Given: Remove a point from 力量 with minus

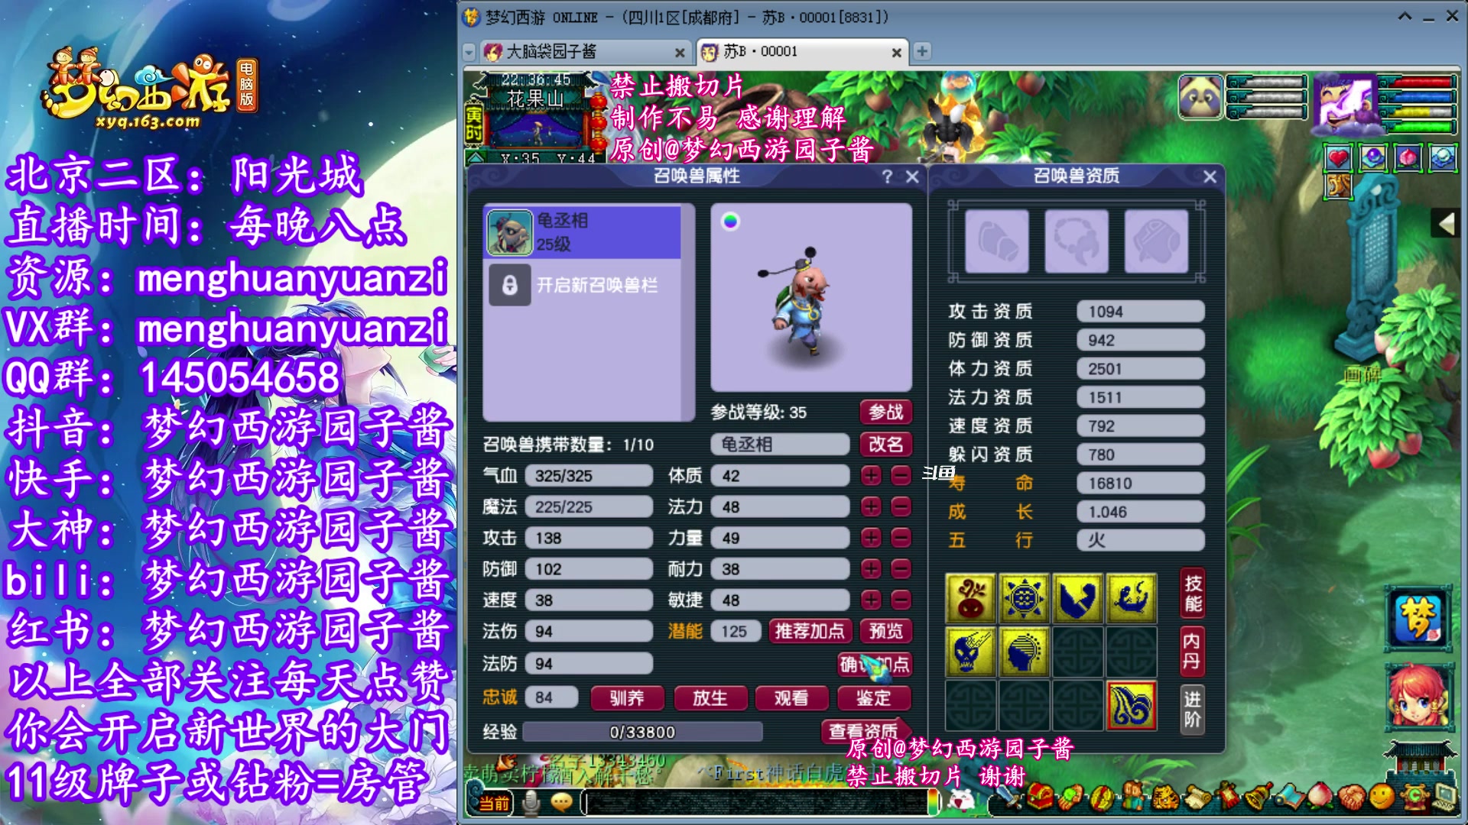Looking at the screenshot, I should 901,539.
